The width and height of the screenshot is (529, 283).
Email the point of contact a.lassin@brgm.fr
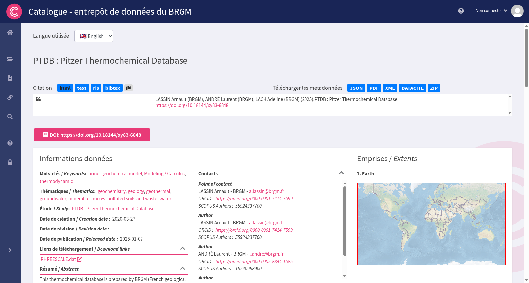pyautogui.click(x=266, y=191)
